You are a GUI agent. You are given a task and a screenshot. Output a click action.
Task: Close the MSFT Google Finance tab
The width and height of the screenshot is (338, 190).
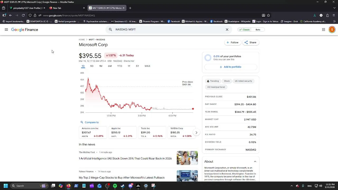tap(123, 8)
